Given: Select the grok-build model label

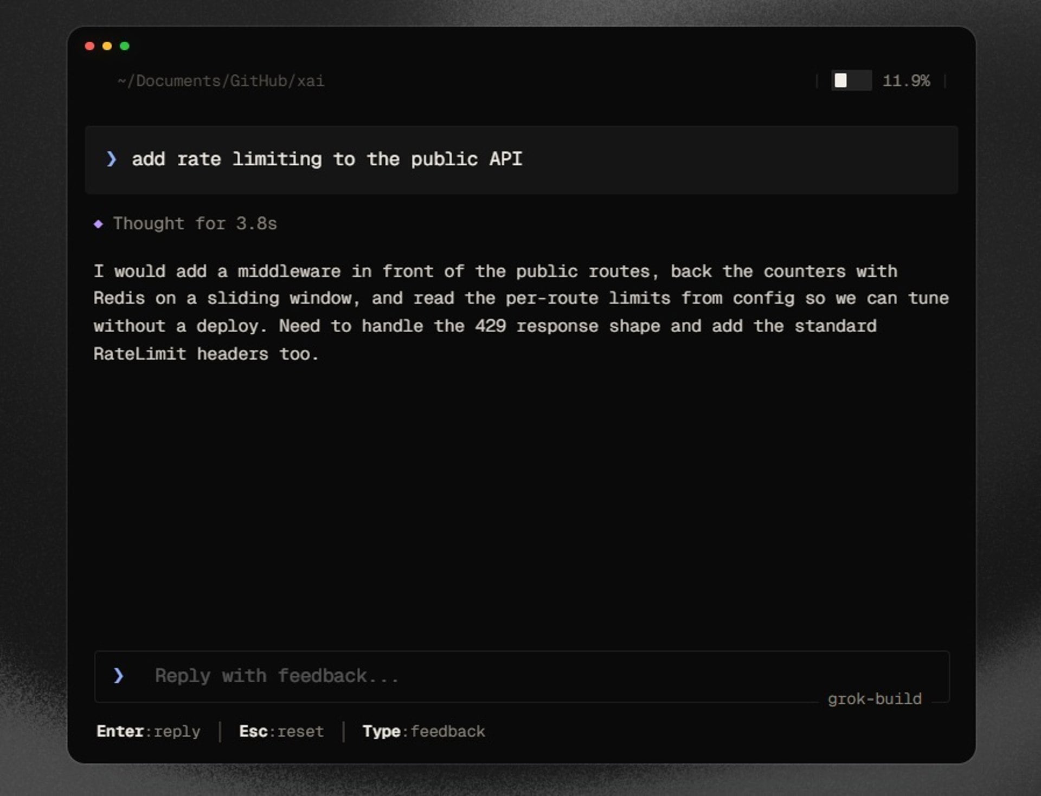Looking at the screenshot, I should point(874,699).
